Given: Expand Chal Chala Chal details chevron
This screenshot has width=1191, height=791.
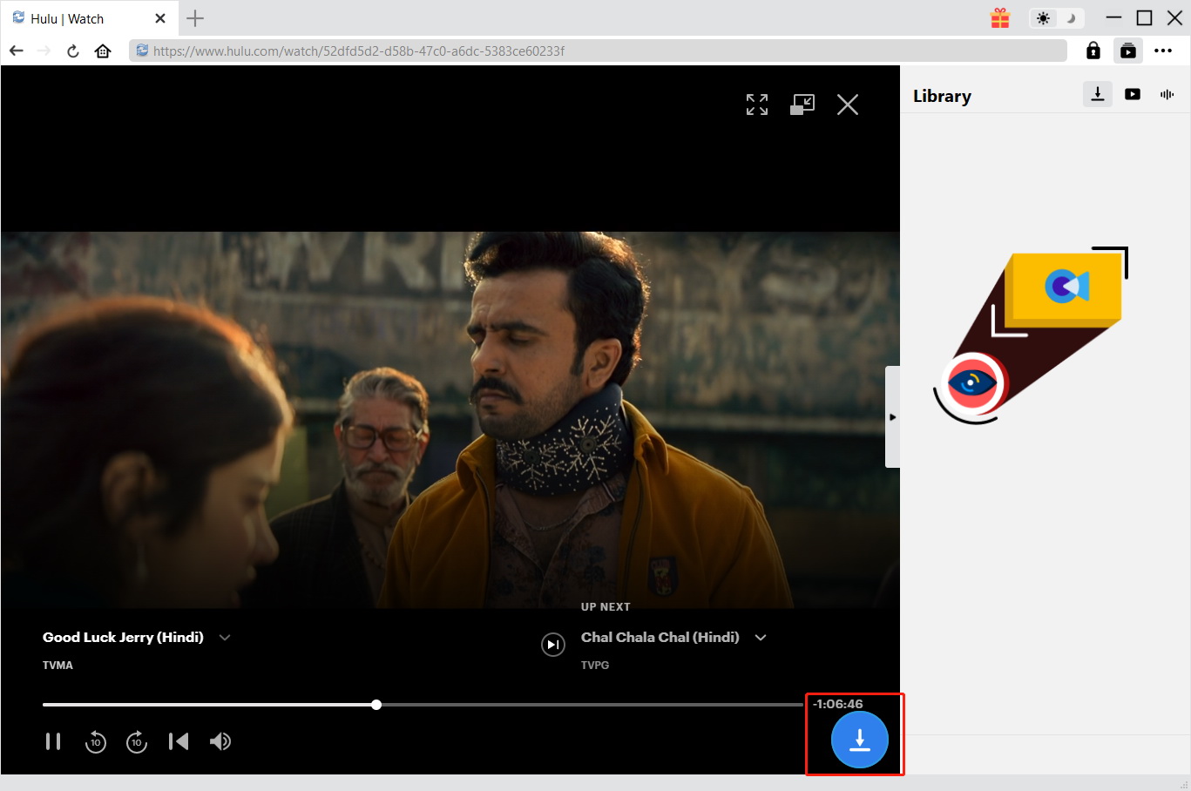Looking at the screenshot, I should [761, 638].
